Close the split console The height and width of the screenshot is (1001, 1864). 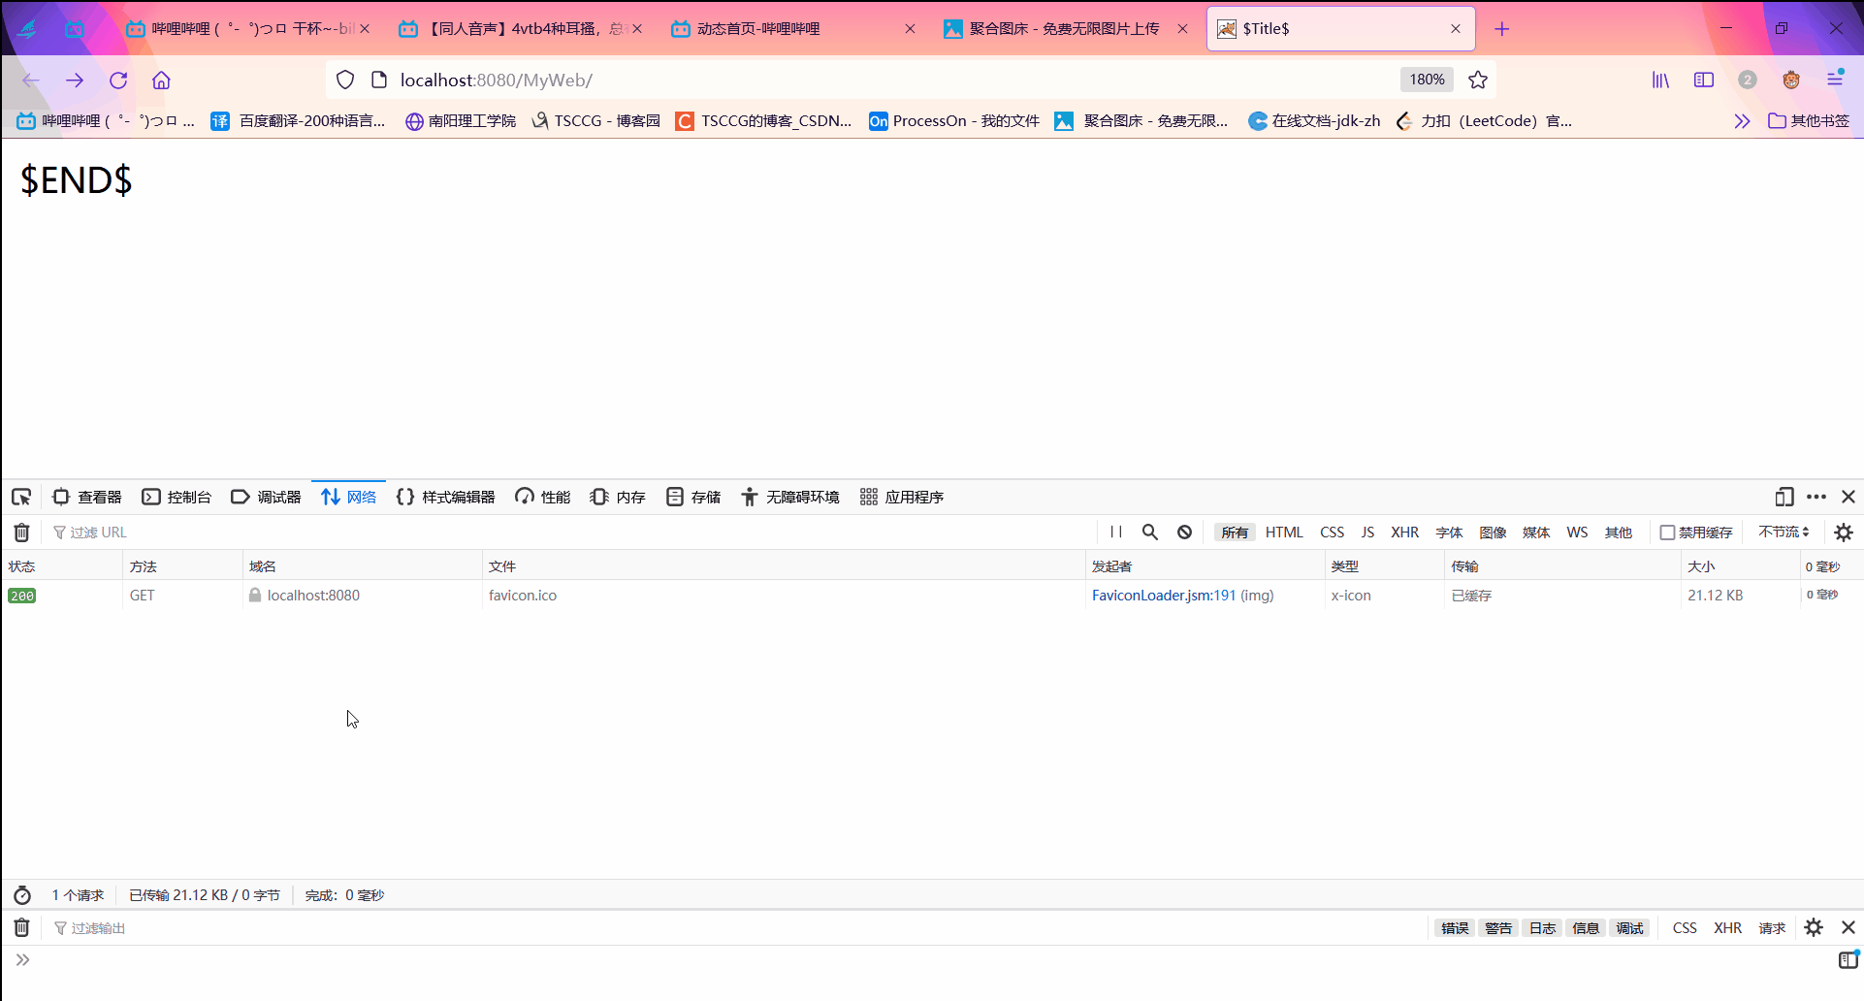click(x=1848, y=928)
